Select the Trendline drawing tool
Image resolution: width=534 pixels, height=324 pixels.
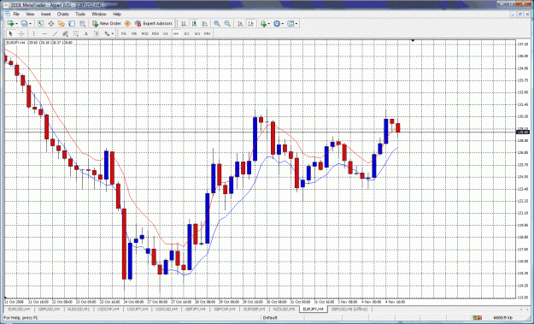click(55, 33)
